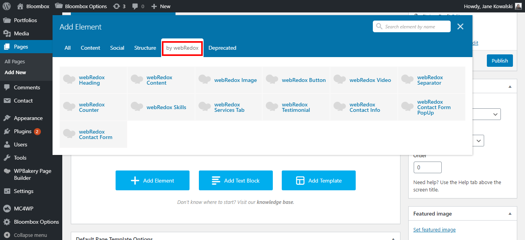The height and width of the screenshot is (240, 525).
Task: Open Appearance menu
Action: tap(28, 118)
